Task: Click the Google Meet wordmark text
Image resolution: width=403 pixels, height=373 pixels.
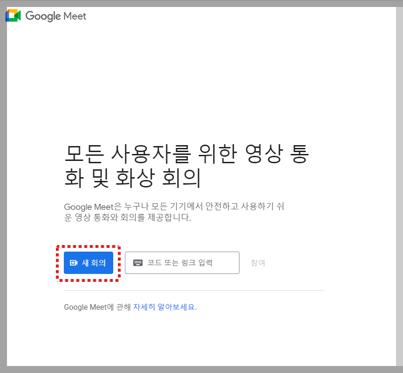Action: pyautogui.click(x=56, y=16)
